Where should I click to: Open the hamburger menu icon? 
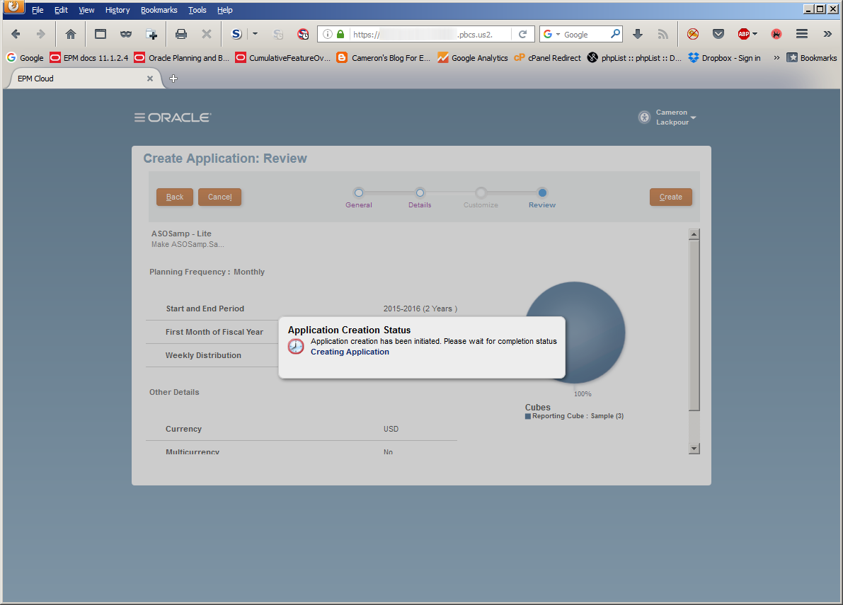pyautogui.click(x=802, y=34)
